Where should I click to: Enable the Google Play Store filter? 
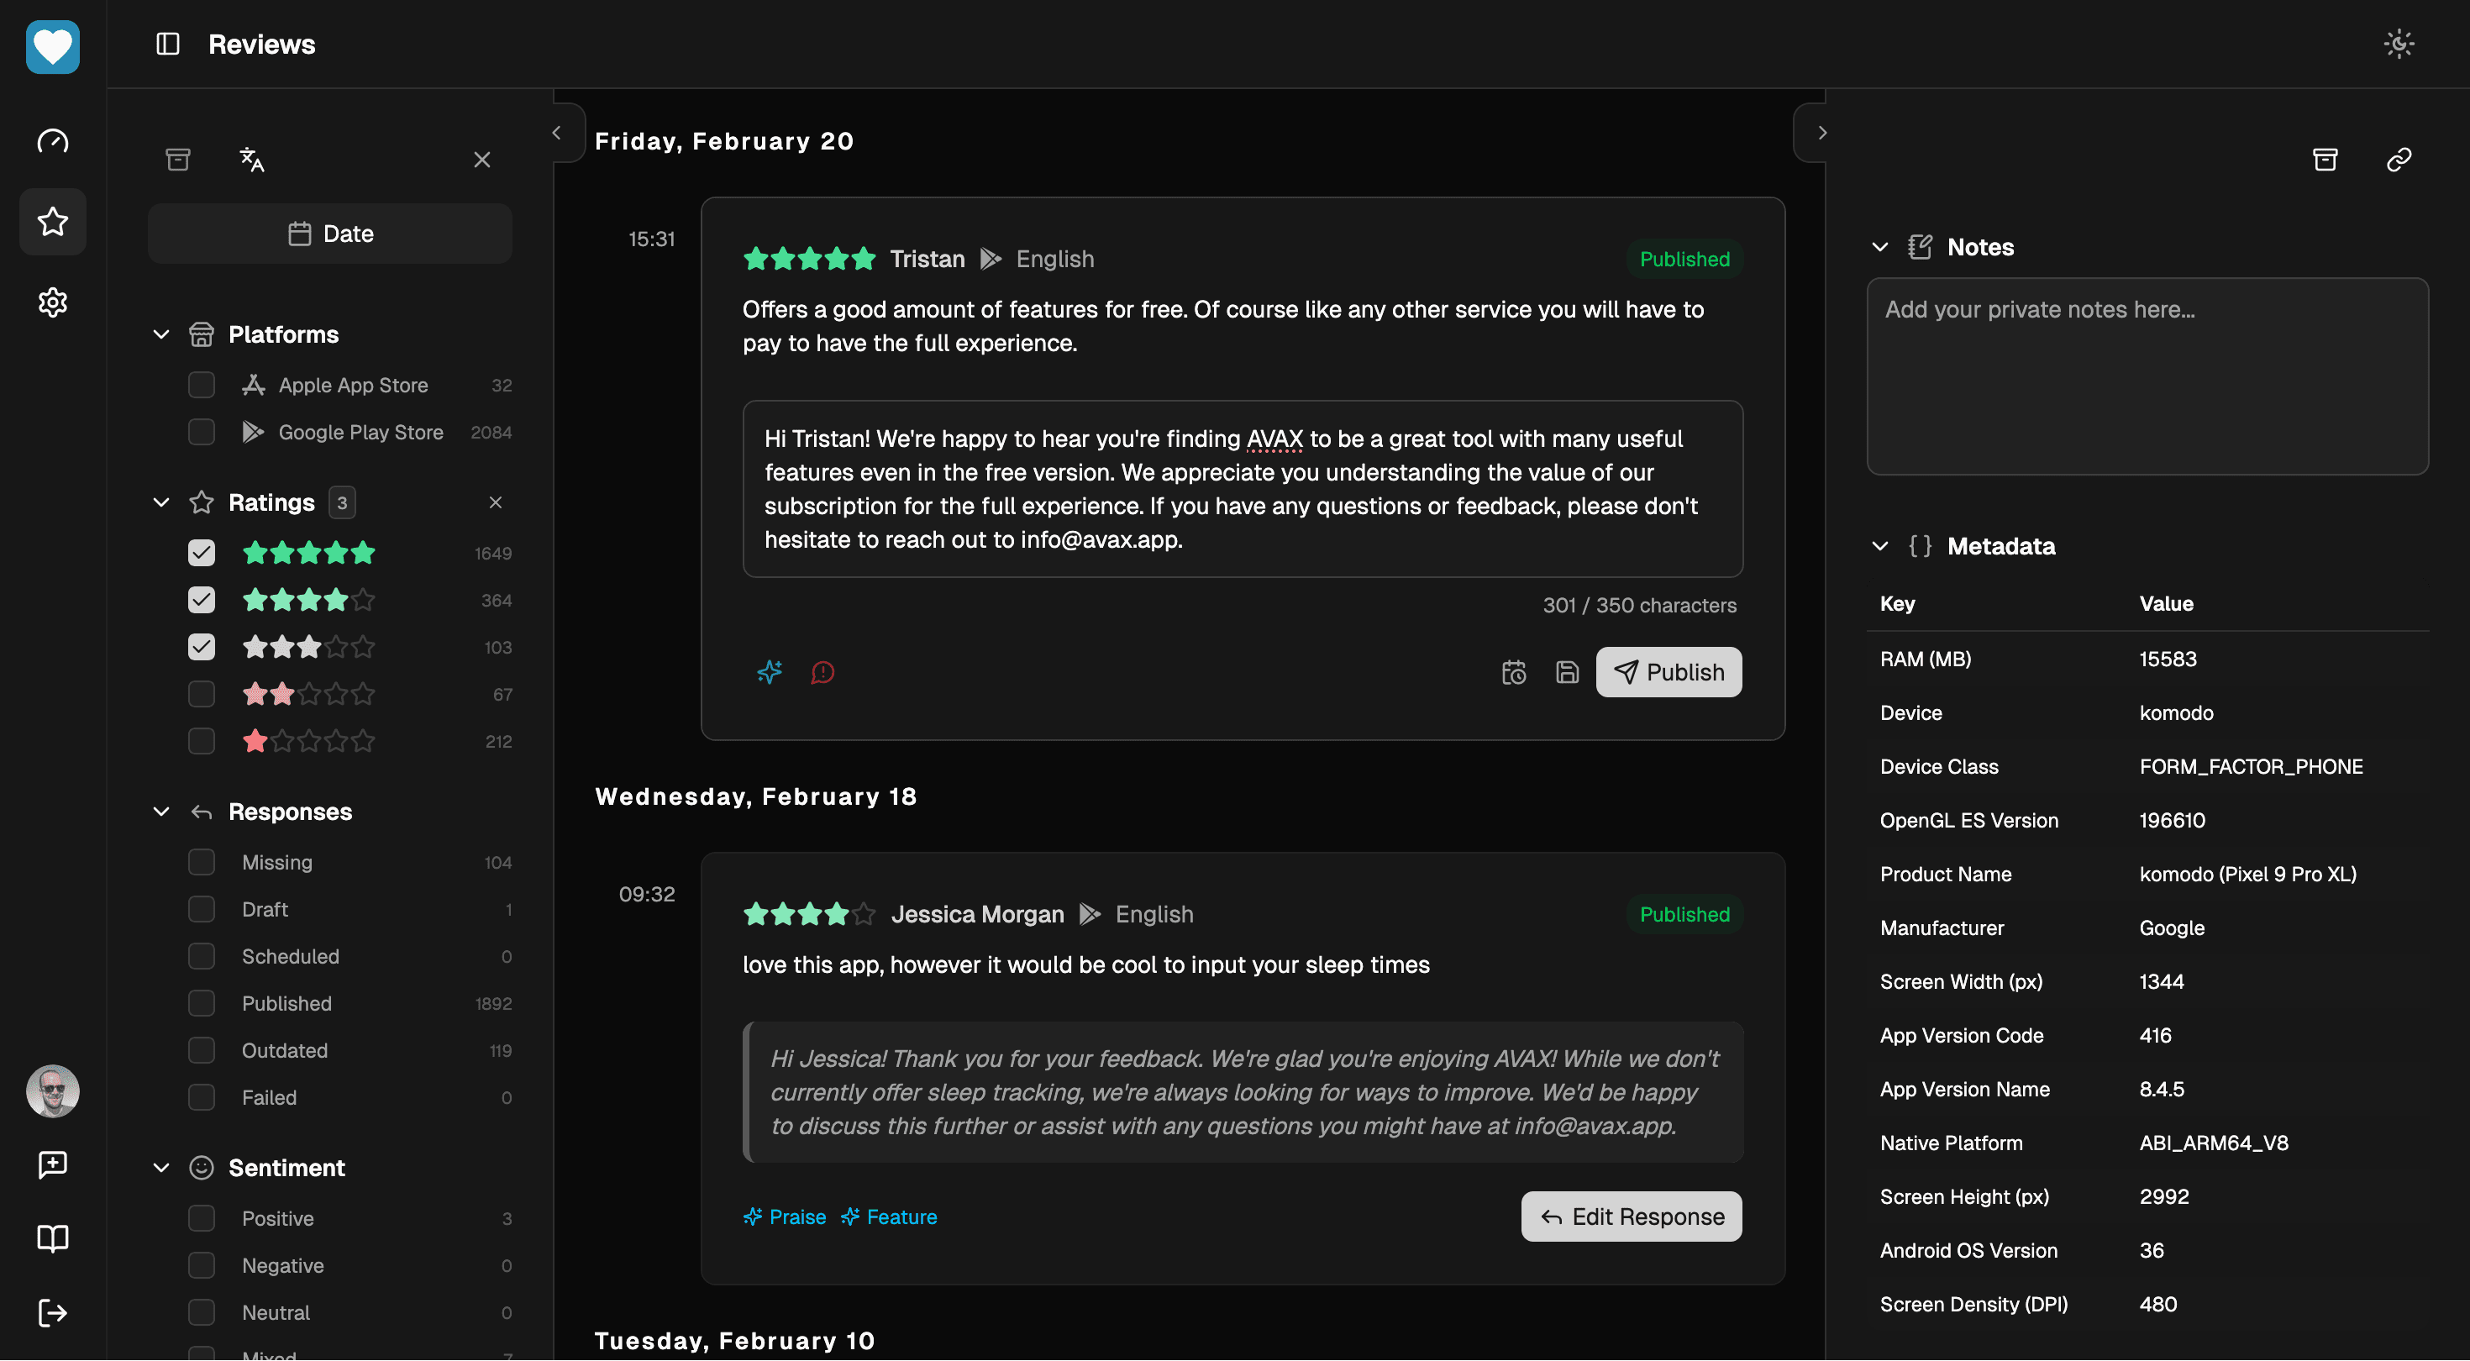click(x=202, y=433)
